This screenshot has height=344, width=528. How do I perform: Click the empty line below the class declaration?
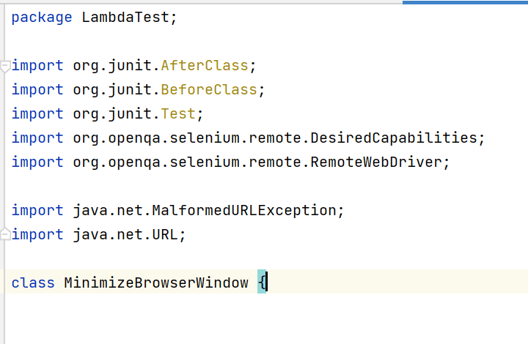[x=220, y=311]
